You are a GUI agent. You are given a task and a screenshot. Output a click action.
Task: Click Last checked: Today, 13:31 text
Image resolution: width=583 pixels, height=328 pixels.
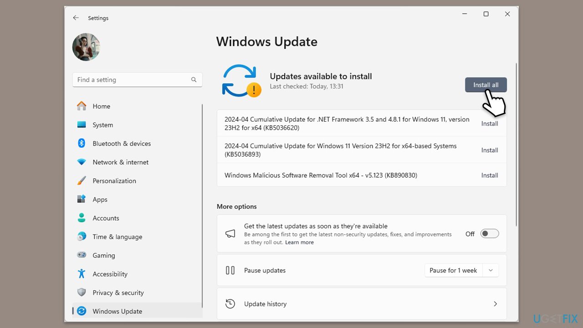(307, 86)
